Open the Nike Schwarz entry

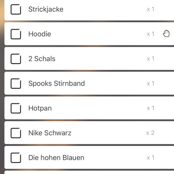(x=50, y=133)
